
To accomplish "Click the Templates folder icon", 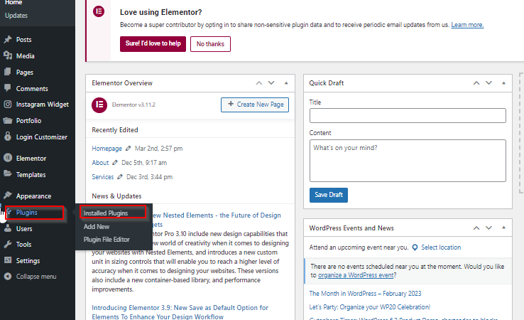I will point(8,174).
